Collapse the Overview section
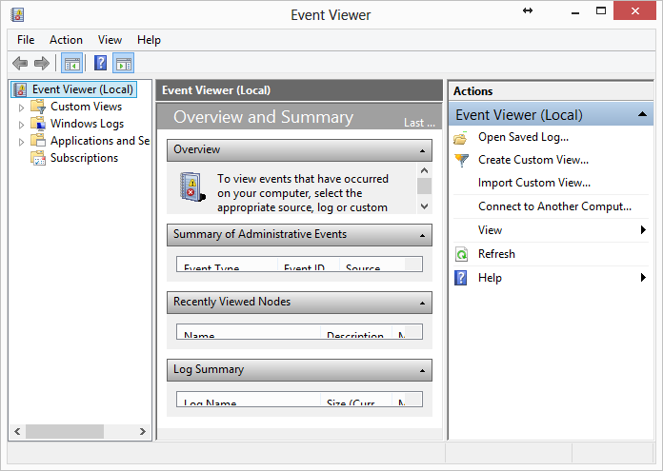Viewport: 663px width, 471px height. [x=421, y=150]
